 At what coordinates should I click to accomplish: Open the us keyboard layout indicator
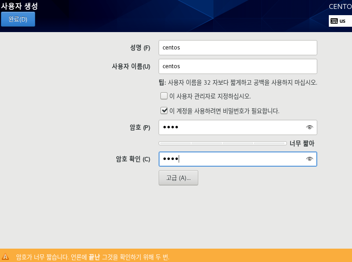point(340,21)
